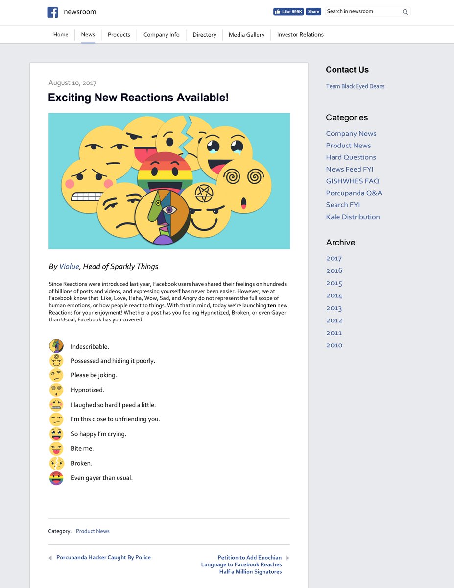Click the close to unfriending you emoji
The width and height of the screenshot is (454, 588).
[x=56, y=419]
